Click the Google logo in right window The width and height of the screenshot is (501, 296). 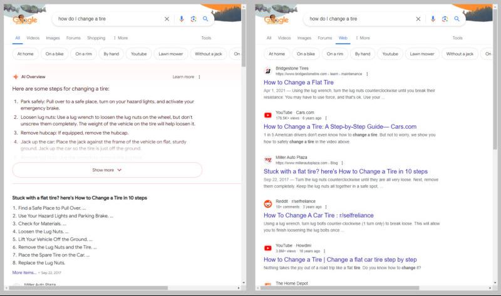click(276, 19)
